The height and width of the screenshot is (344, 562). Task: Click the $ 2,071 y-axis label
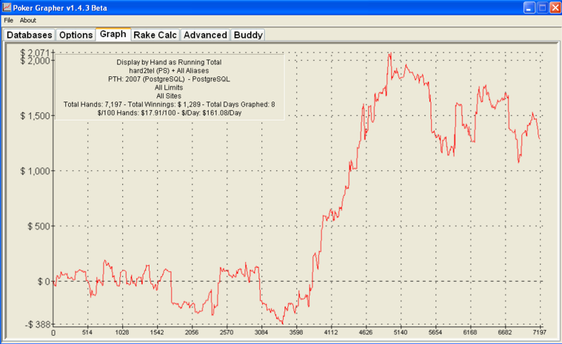coord(36,54)
